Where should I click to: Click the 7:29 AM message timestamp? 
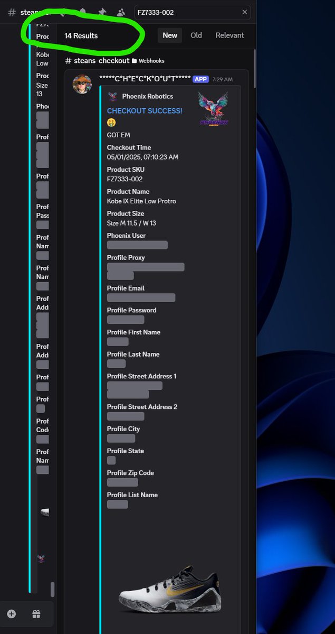pos(223,79)
